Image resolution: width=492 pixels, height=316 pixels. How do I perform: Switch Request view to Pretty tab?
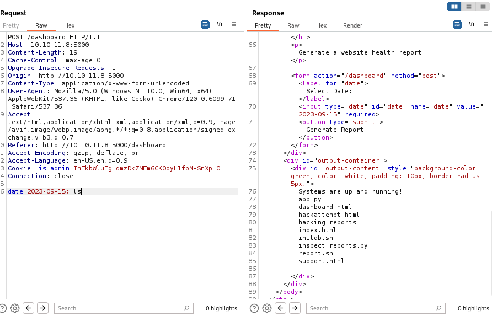point(11,25)
